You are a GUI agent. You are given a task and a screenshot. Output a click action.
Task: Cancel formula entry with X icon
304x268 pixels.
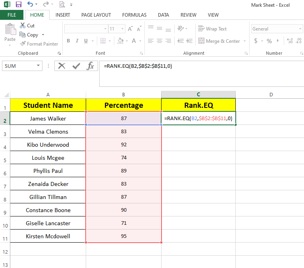click(x=62, y=66)
